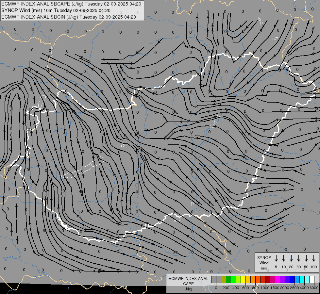Image resolution: width=320 pixels, height=294 pixels.
Task: Click the 1000 tick label on CAPE scale
Action: 265,288
